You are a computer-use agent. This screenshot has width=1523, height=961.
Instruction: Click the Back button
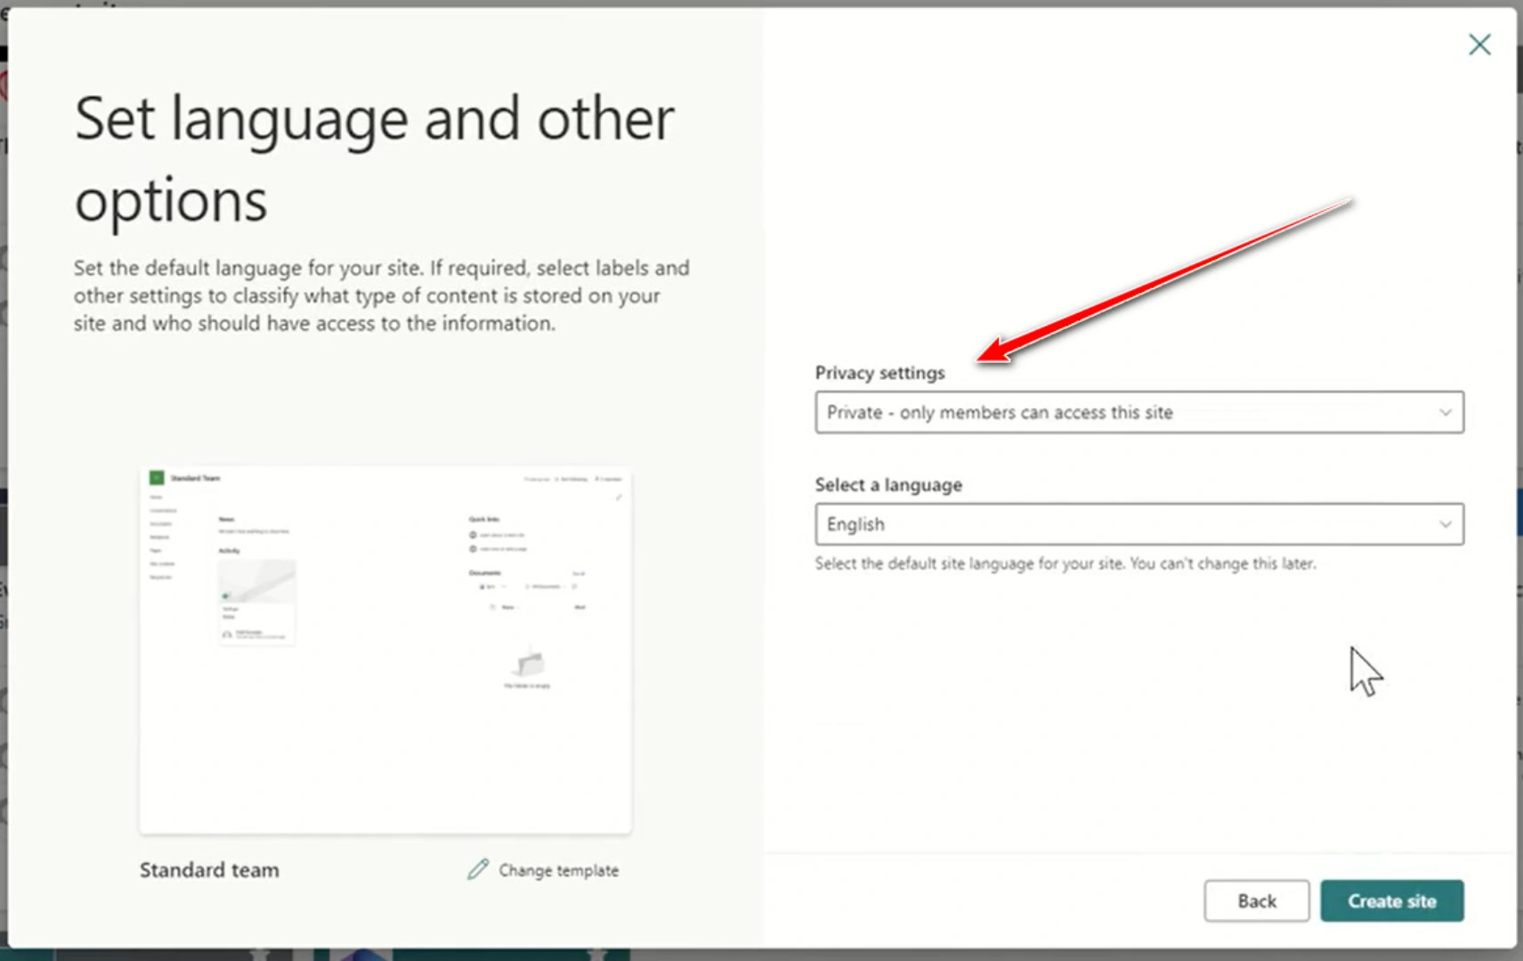click(x=1256, y=901)
